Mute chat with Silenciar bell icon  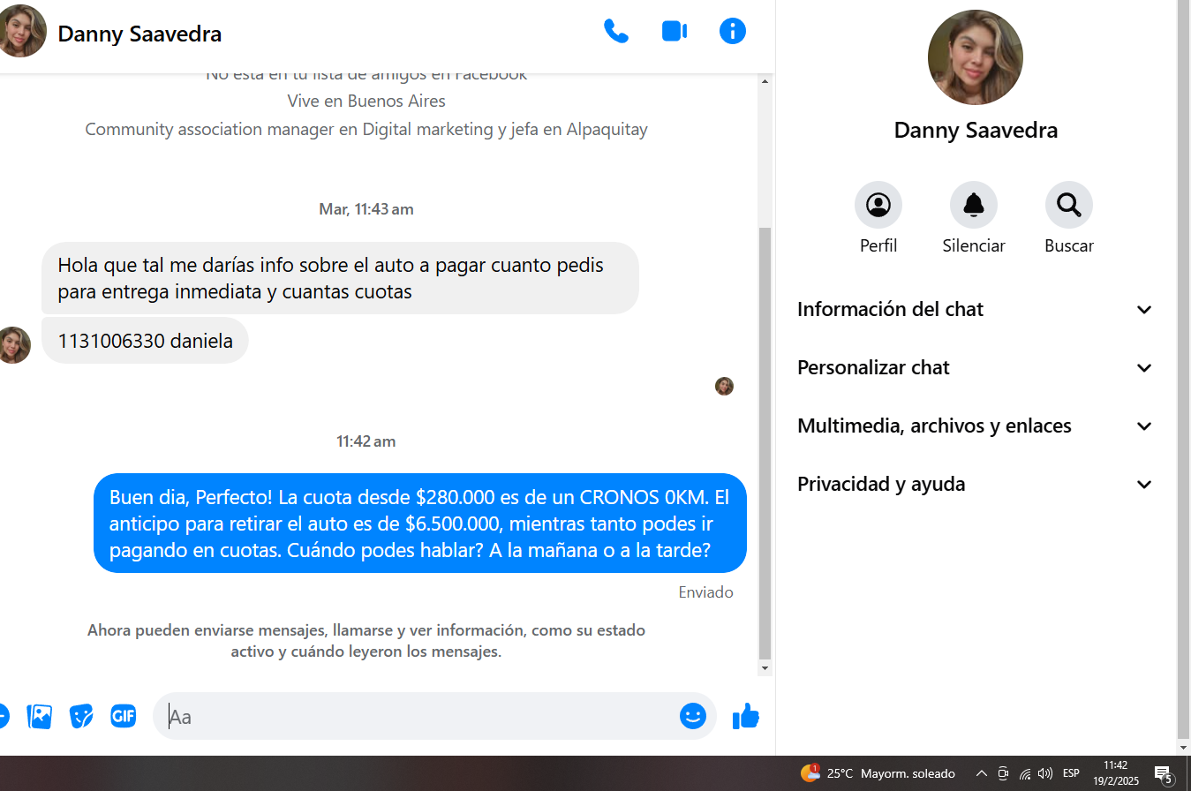pyautogui.click(x=973, y=205)
